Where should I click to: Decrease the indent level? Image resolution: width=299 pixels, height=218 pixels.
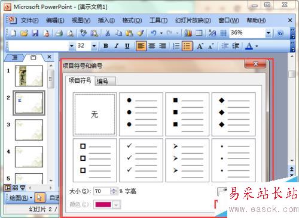[x=225, y=46]
